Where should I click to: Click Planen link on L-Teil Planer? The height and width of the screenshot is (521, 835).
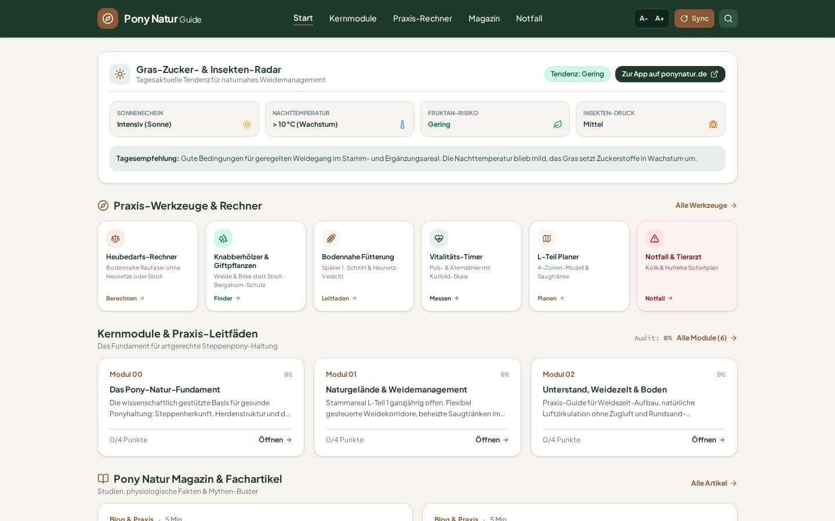(551, 299)
